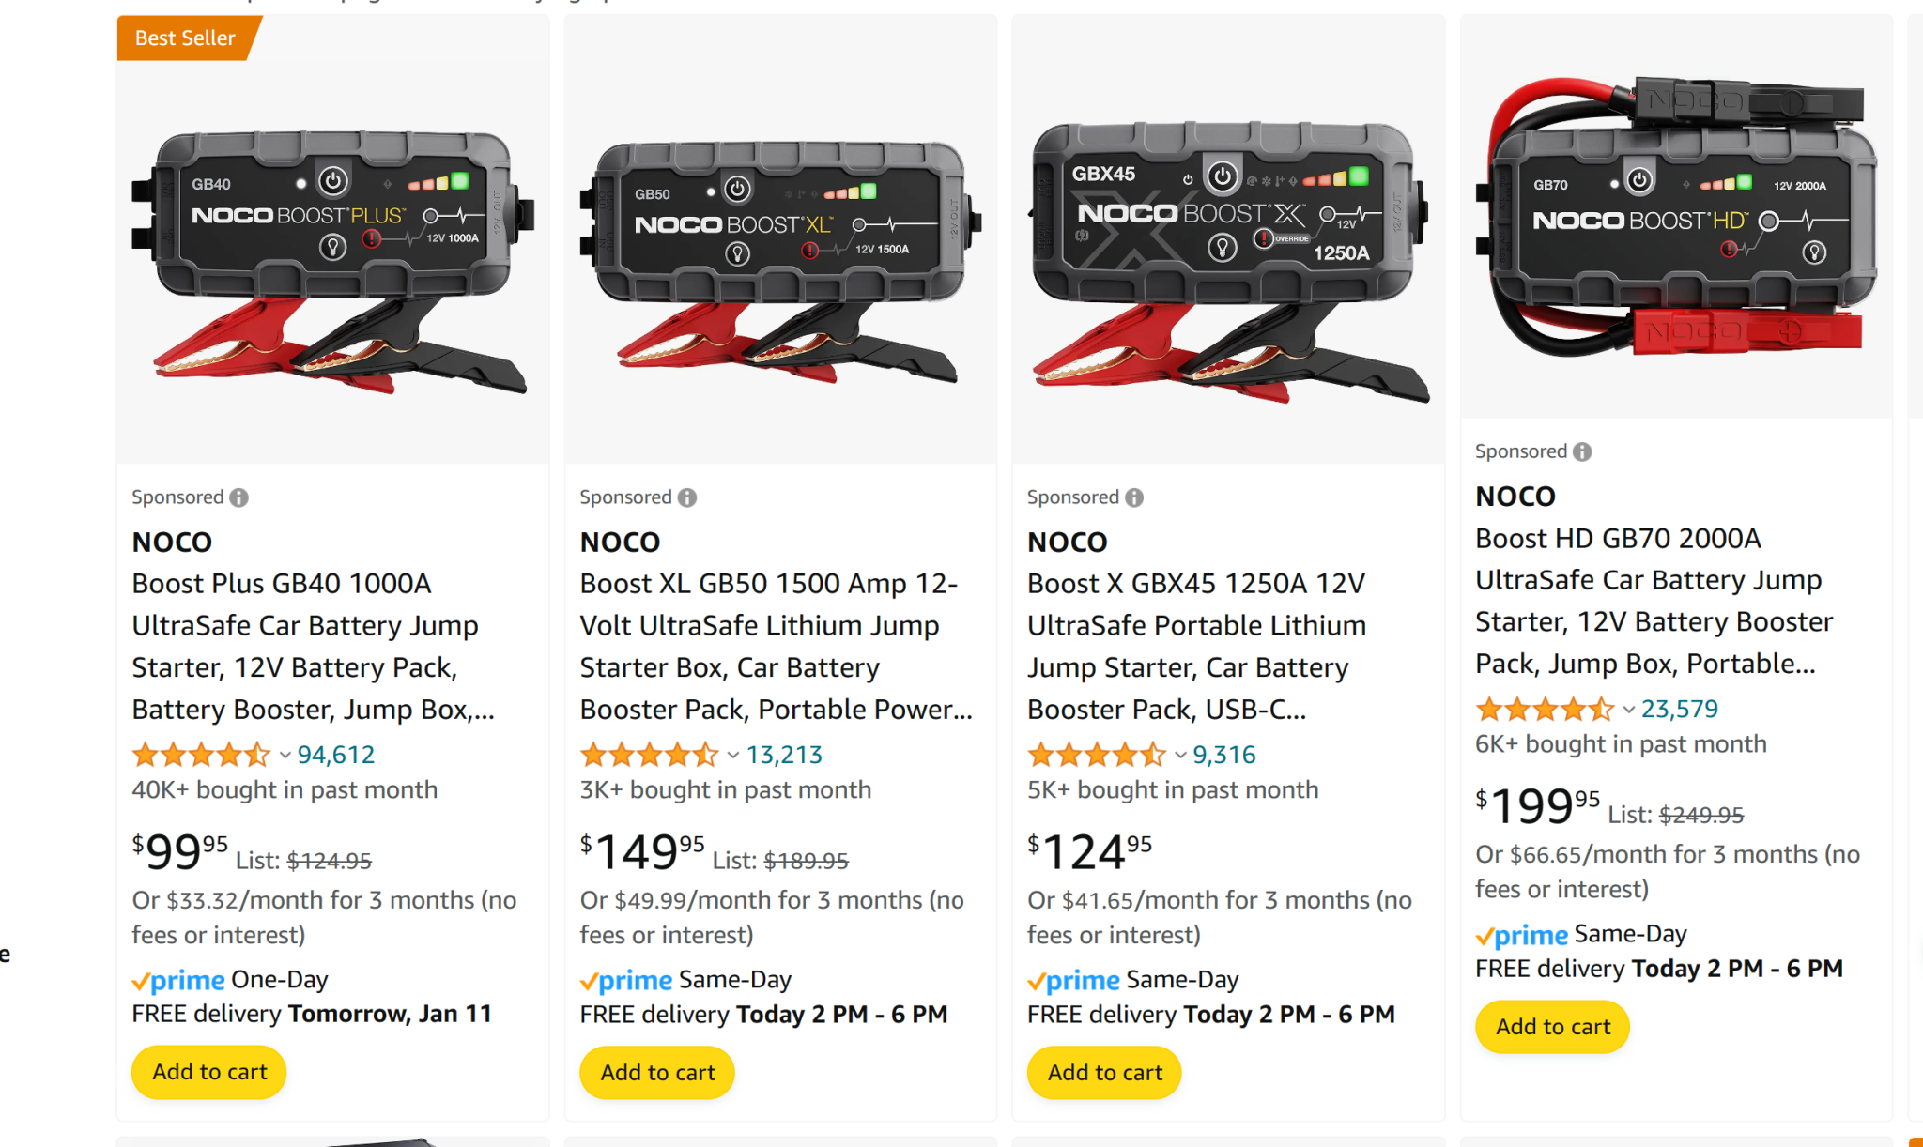Expand the rating breakdown chevron on GBX45
1923x1147 pixels.
pyautogui.click(x=1179, y=755)
